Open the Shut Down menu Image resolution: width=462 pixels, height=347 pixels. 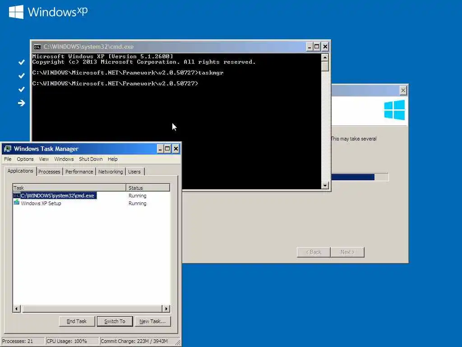click(x=91, y=159)
